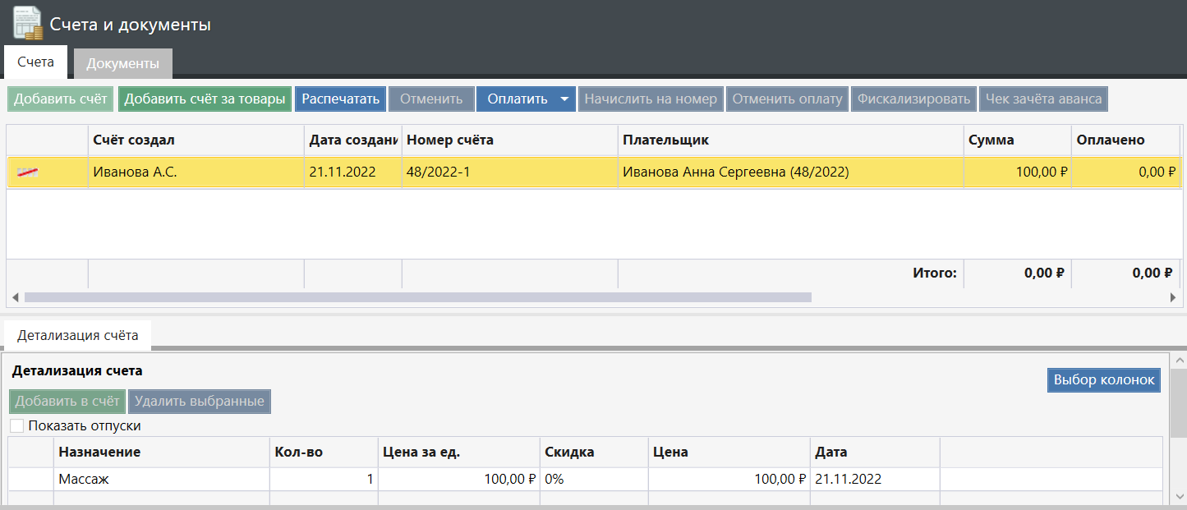Select the "Массаж" detail row

tap(163, 480)
